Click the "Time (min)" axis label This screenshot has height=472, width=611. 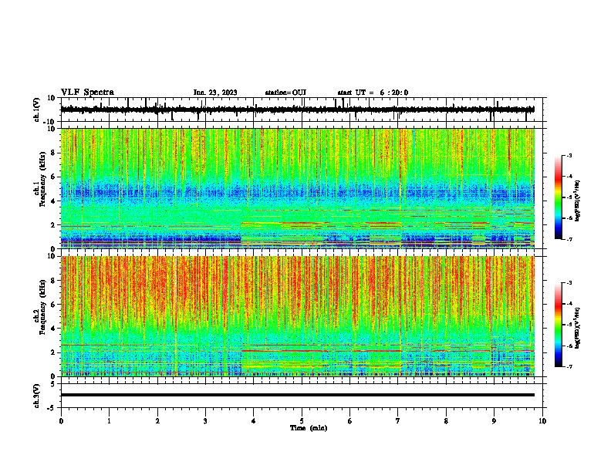[309, 428]
